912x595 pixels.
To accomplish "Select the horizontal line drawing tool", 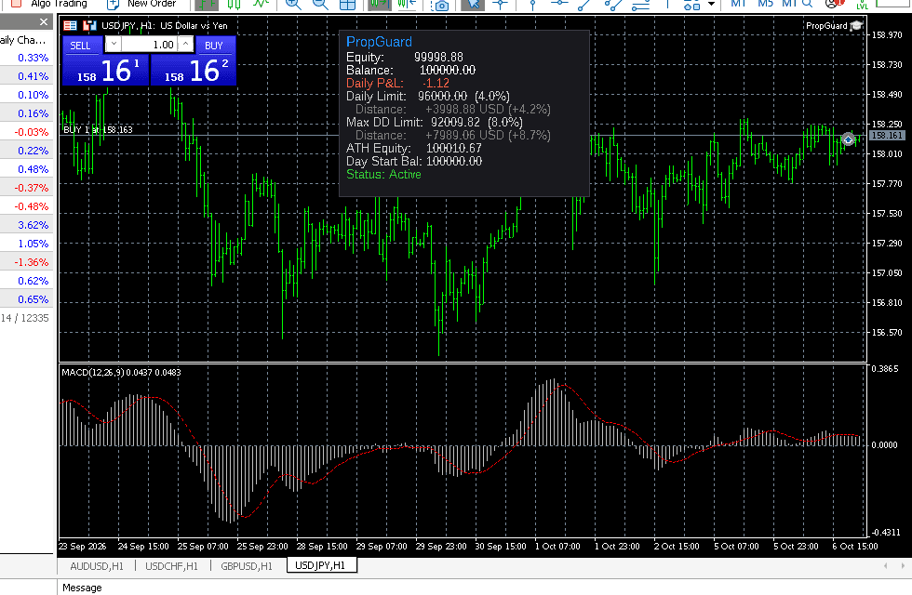I will (x=559, y=4).
